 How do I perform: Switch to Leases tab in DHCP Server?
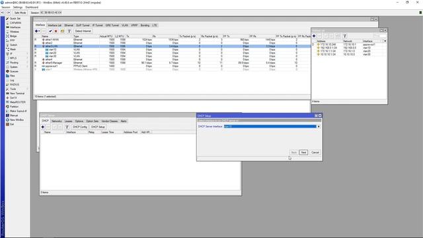[x=69, y=121]
